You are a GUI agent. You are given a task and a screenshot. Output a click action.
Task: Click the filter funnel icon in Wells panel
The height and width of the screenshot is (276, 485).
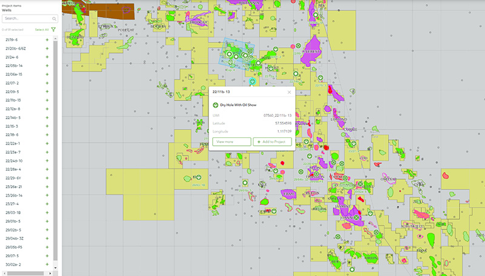[53, 29]
